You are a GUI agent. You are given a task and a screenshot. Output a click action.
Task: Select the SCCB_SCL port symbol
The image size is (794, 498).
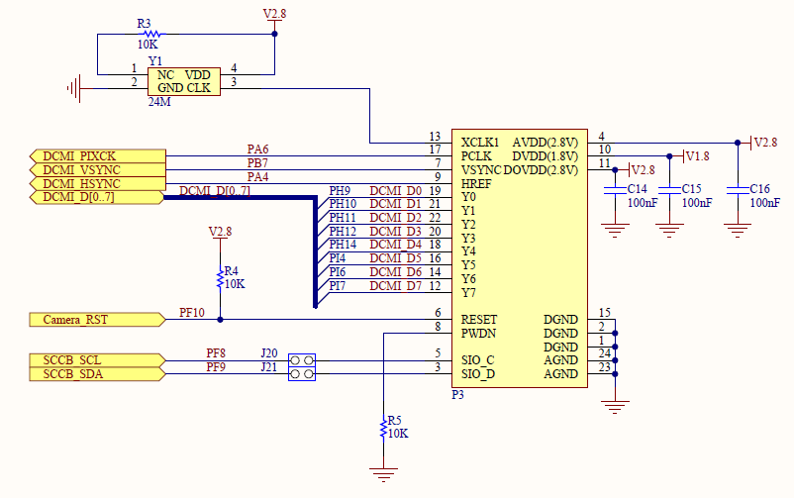coord(98,360)
